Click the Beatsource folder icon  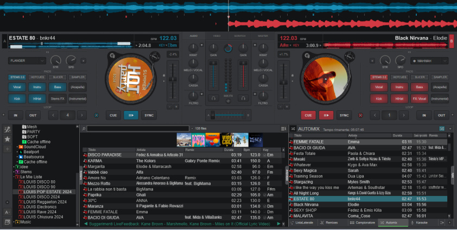click(x=21, y=157)
